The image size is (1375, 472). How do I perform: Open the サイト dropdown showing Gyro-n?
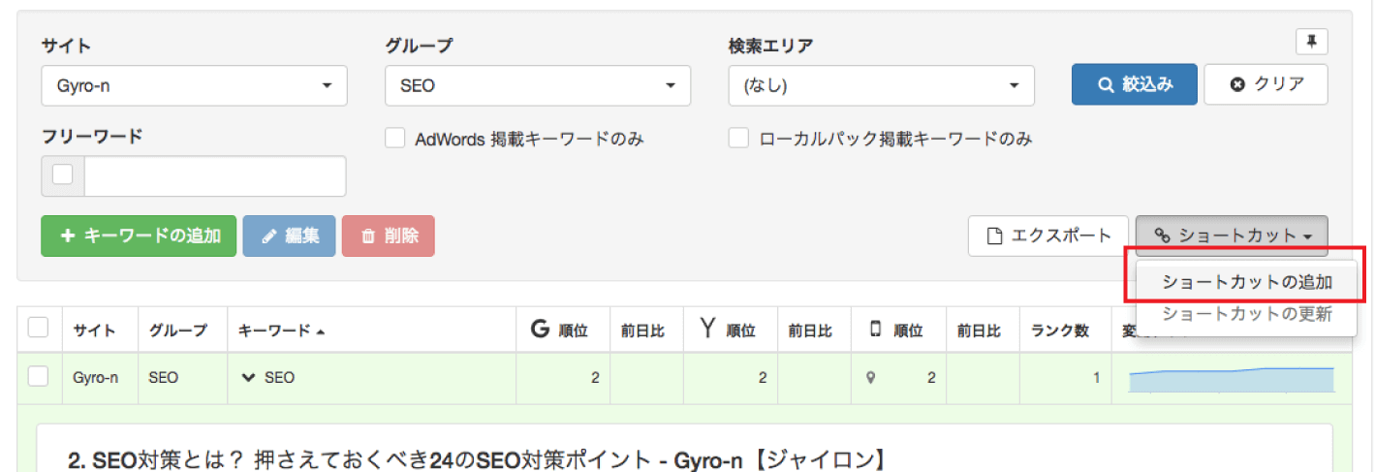point(194,85)
